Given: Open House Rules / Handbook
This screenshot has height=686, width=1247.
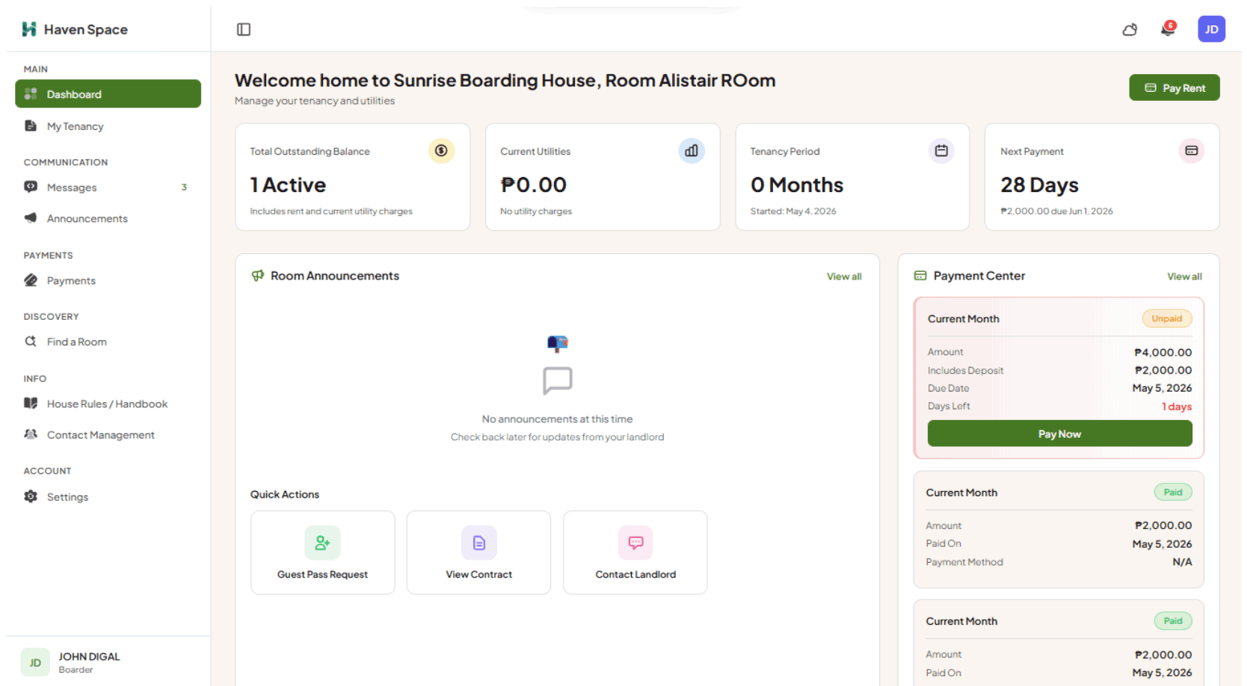Looking at the screenshot, I should coord(108,404).
